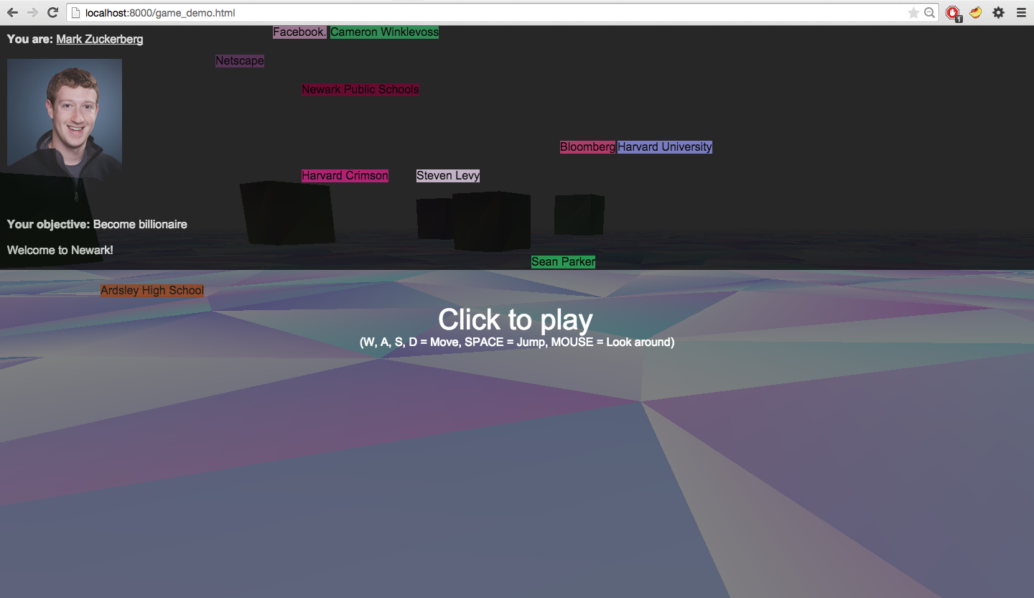
Task: Bookmark this page with the star icon
Action: pyautogui.click(x=913, y=13)
